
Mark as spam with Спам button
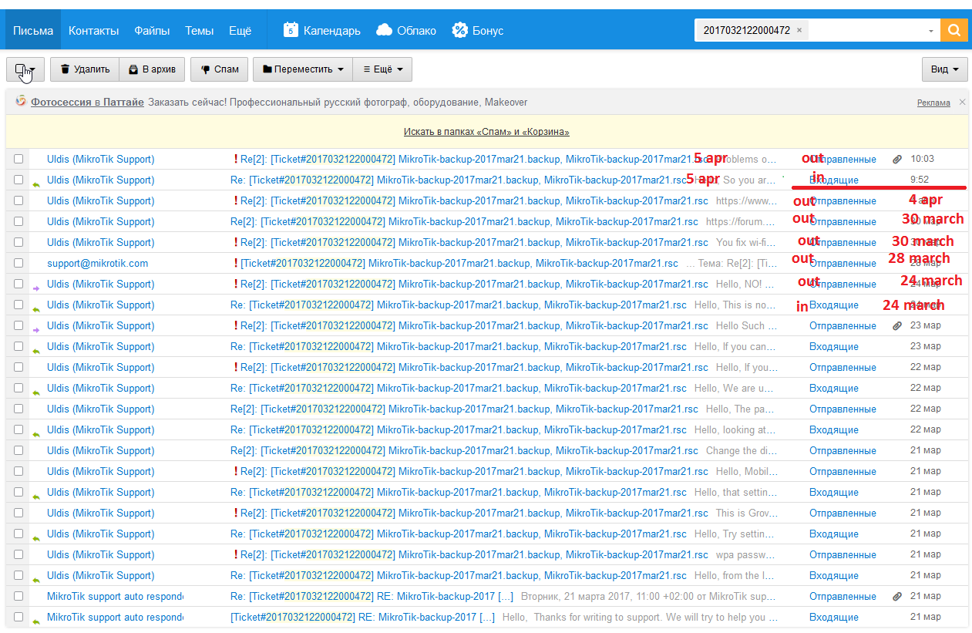[220, 69]
